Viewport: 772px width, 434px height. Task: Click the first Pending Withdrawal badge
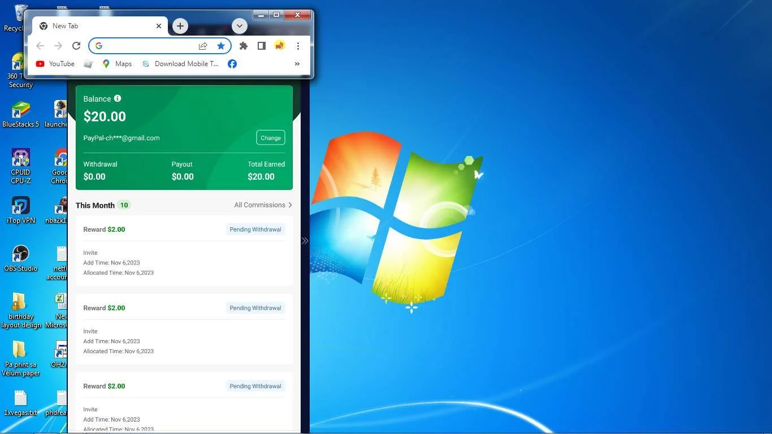pyautogui.click(x=255, y=229)
